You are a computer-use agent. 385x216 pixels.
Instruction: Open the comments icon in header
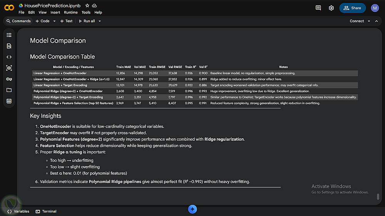click(318, 8)
